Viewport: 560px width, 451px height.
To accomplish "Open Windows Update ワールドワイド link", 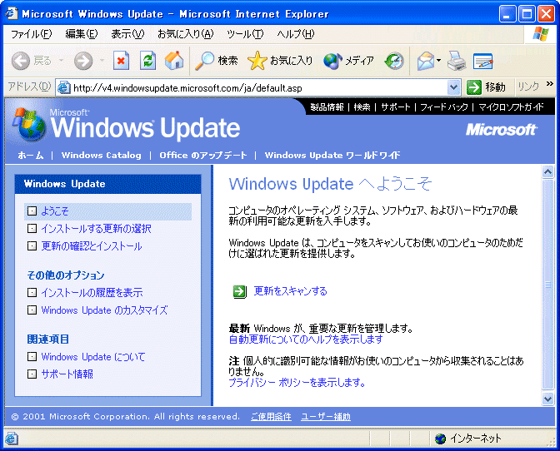I will click(332, 155).
